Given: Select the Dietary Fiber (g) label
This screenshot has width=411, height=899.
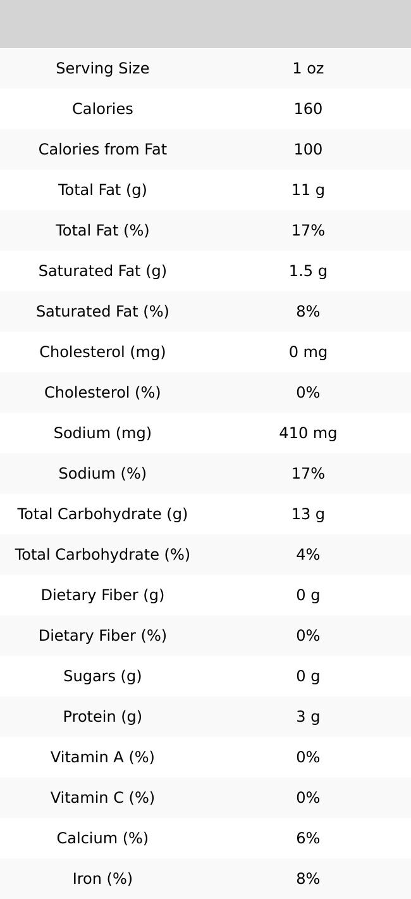Looking at the screenshot, I should coord(102,595).
